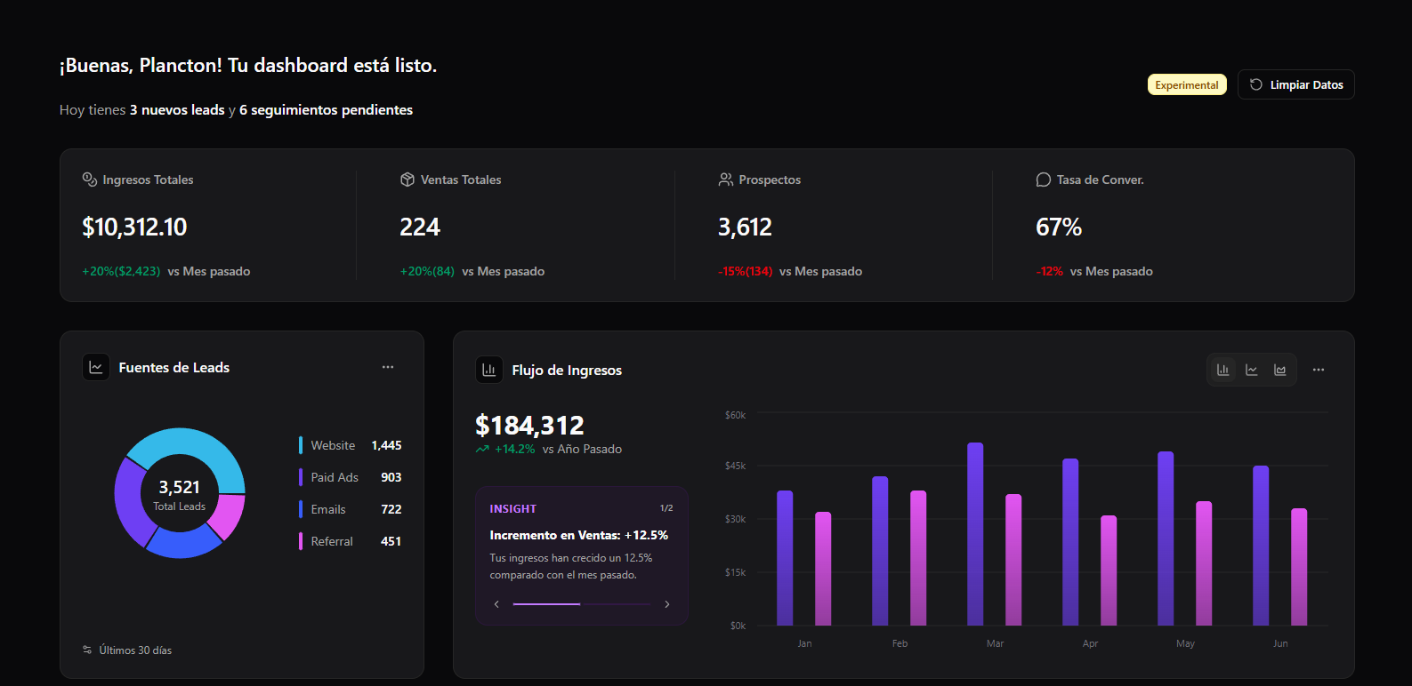Click the Fuentes de Leads chart icon
Viewport: 1412px width, 686px height.
click(x=96, y=367)
